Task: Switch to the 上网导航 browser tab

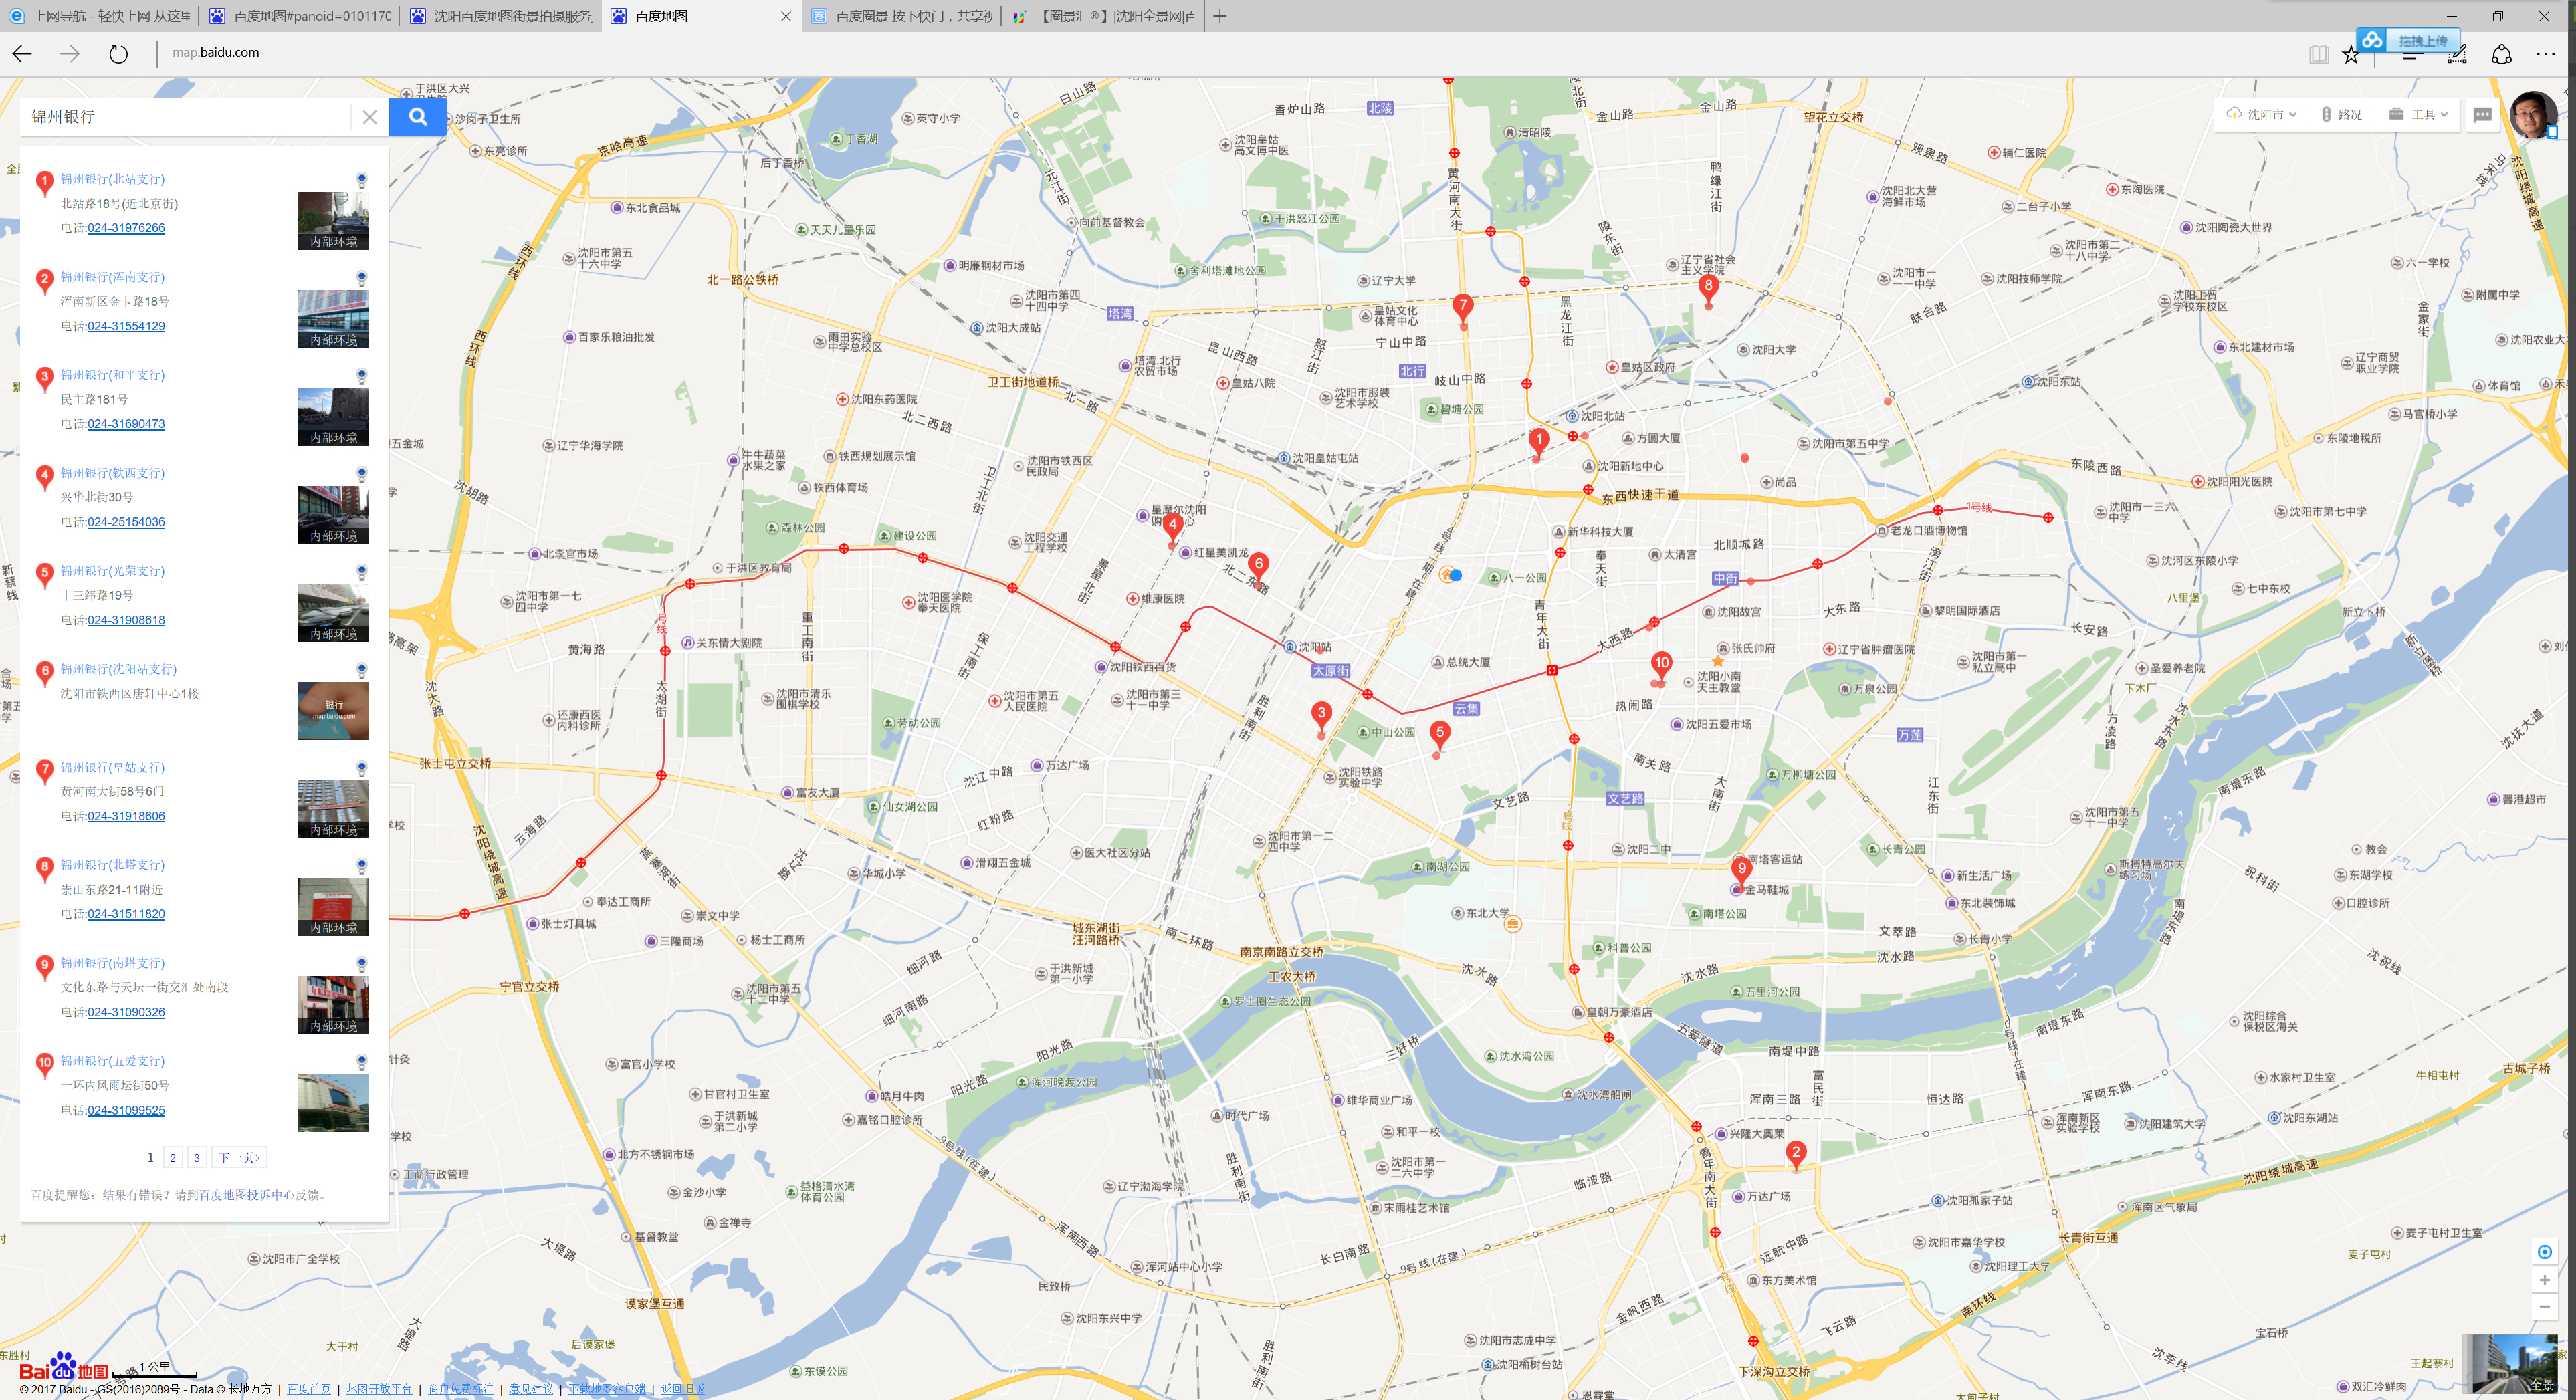Action: pyautogui.click(x=100, y=16)
